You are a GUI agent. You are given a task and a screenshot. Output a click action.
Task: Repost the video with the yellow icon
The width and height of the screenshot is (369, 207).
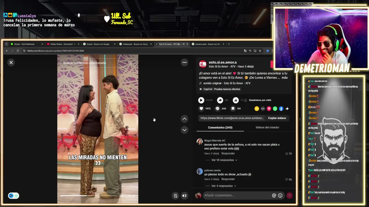257,109
